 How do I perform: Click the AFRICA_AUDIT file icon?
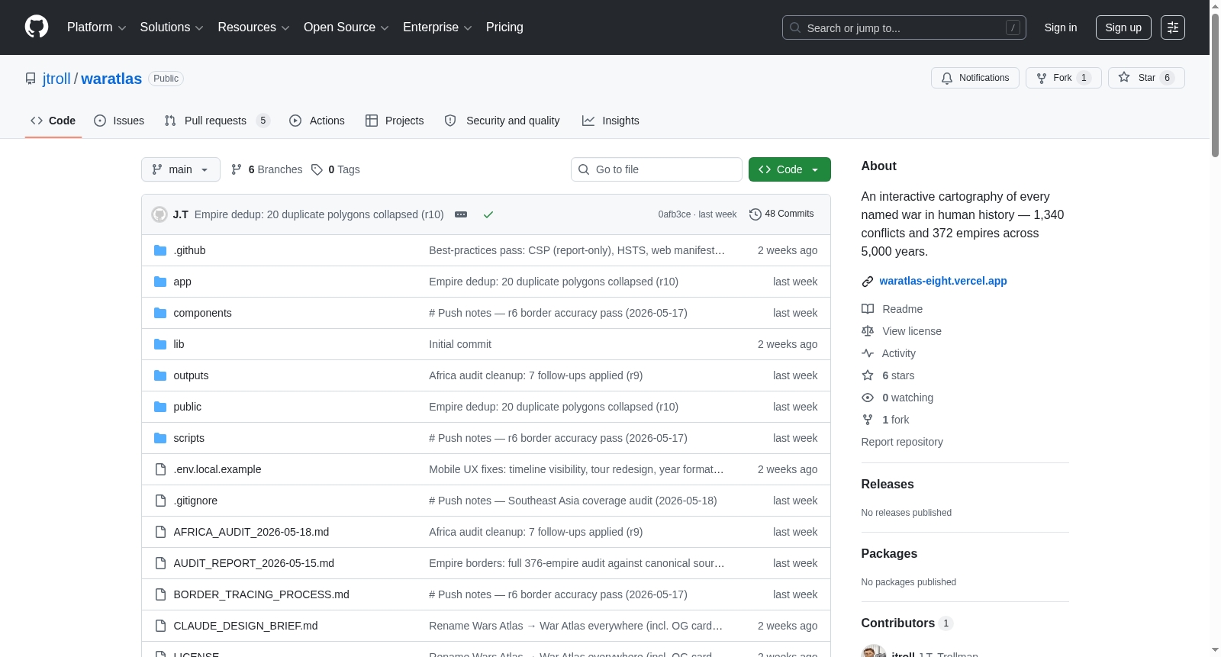[x=160, y=532]
